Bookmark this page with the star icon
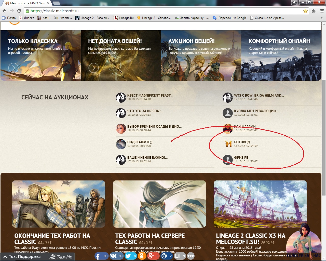326x261 pixels. coord(305,11)
